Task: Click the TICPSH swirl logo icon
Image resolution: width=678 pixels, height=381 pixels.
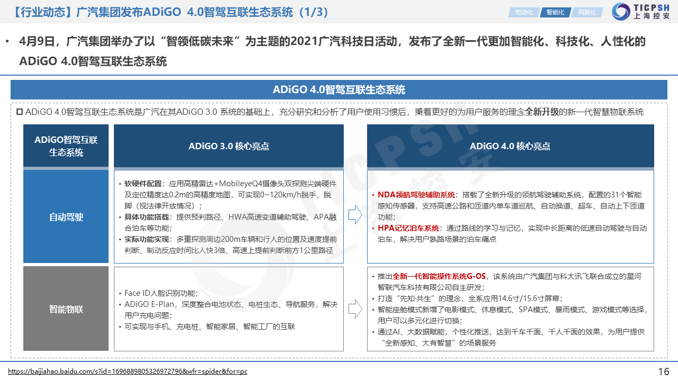Action: click(x=621, y=12)
